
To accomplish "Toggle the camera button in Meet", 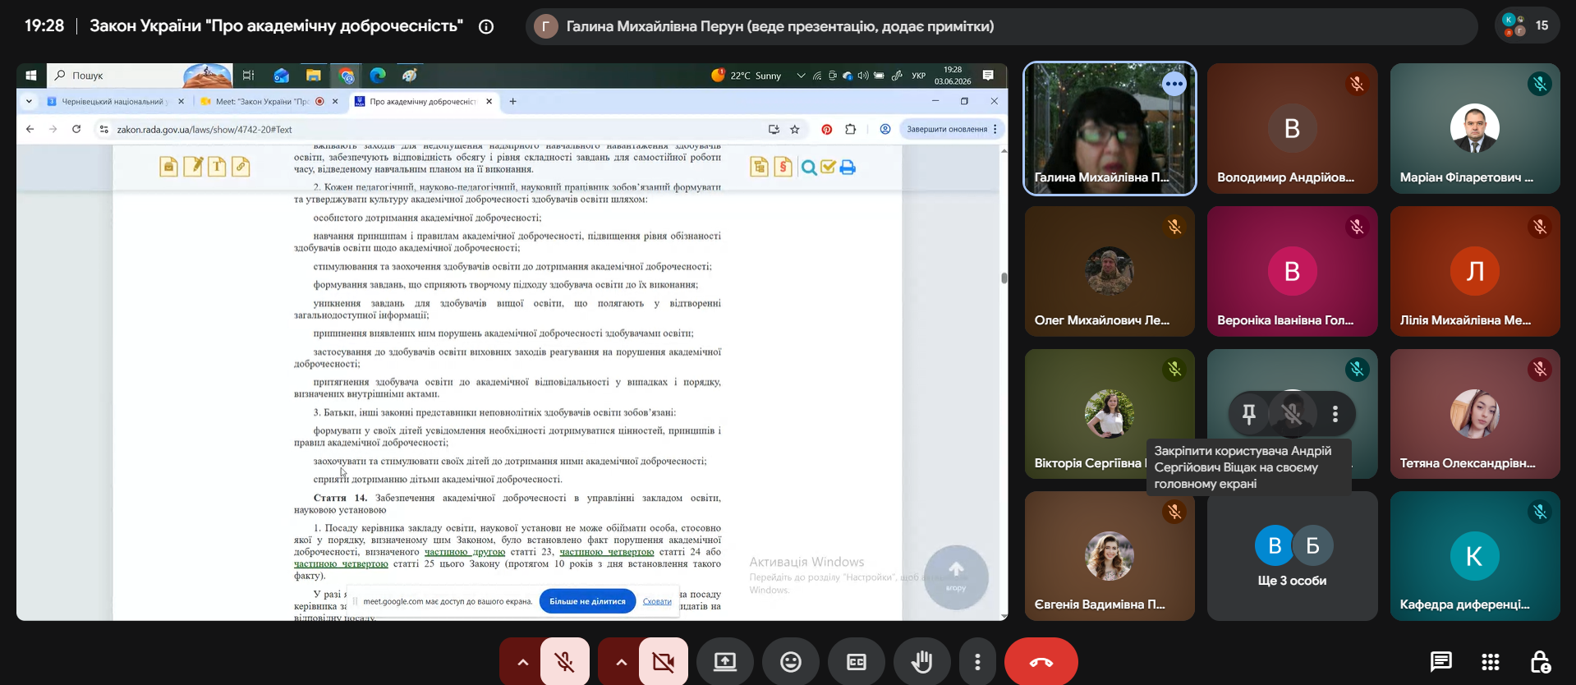I will 664,662.
